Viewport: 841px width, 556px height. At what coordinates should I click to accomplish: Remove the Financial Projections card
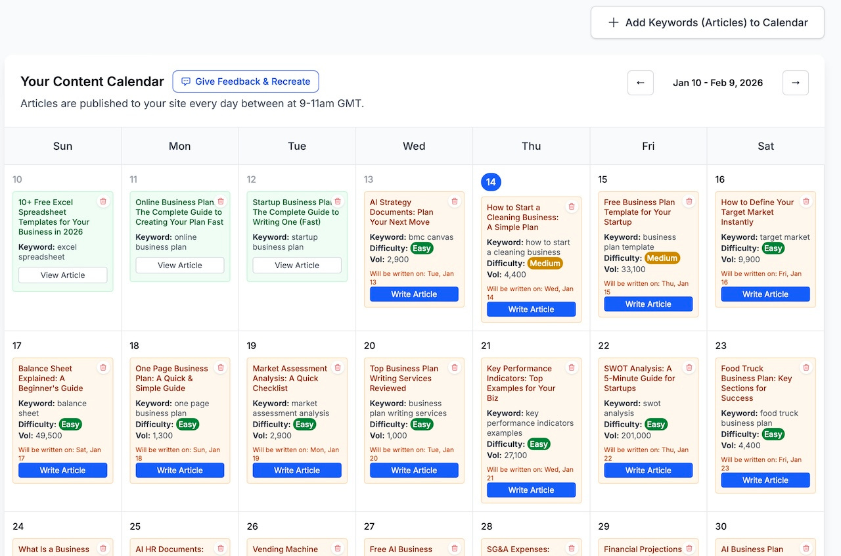point(689,548)
